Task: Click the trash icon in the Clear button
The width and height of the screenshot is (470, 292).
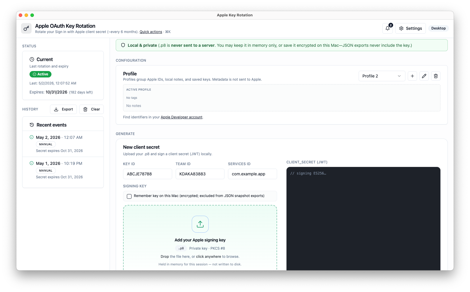Action: tap(85, 109)
